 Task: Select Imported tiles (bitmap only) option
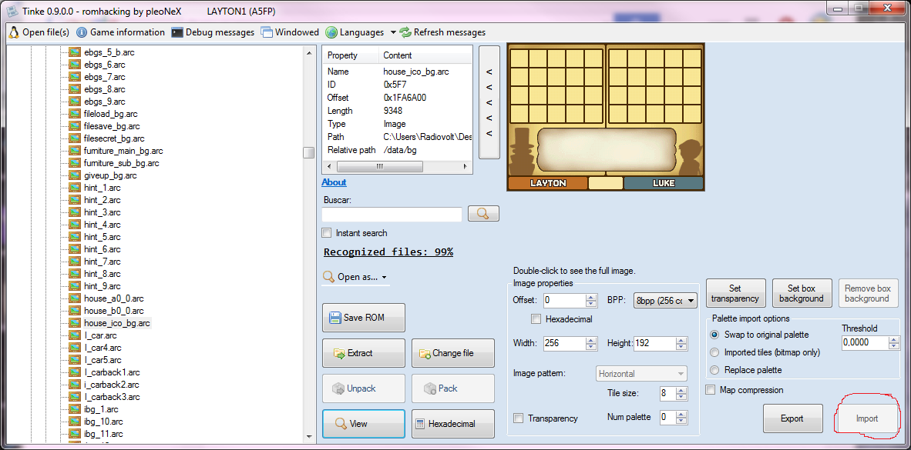[714, 352]
